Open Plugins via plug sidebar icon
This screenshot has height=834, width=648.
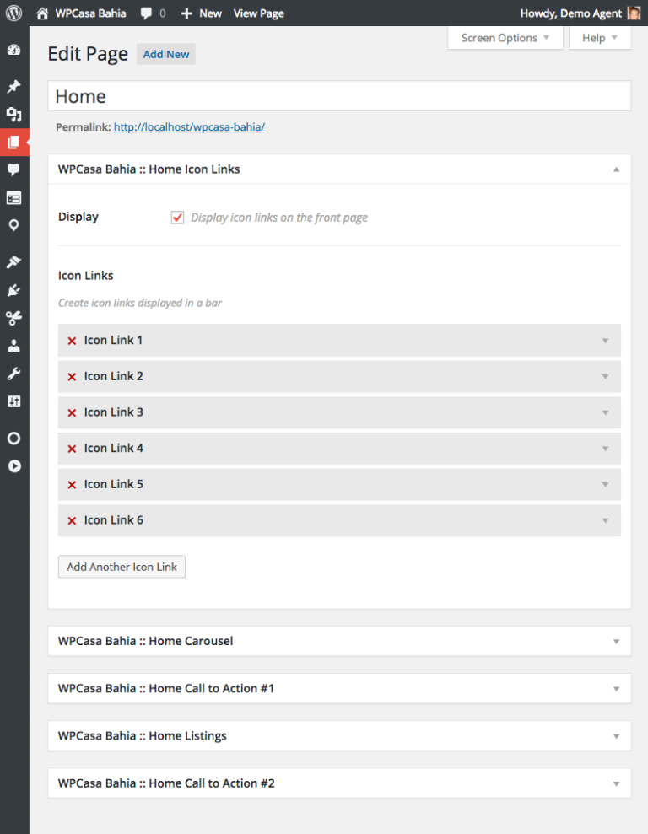click(14, 290)
